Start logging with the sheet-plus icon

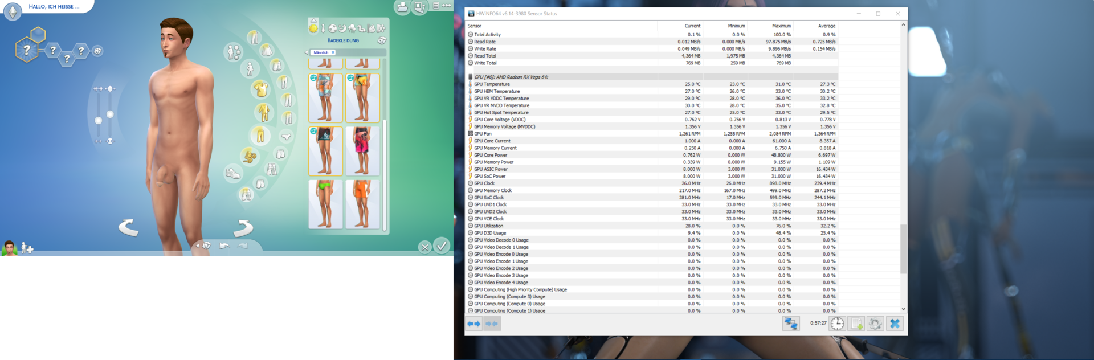(856, 324)
